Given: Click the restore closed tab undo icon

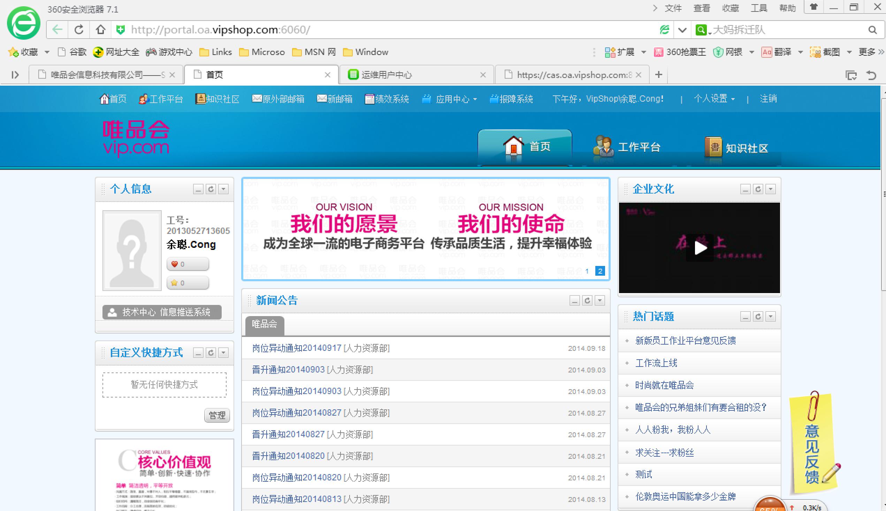Looking at the screenshot, I should pos(871,75).
